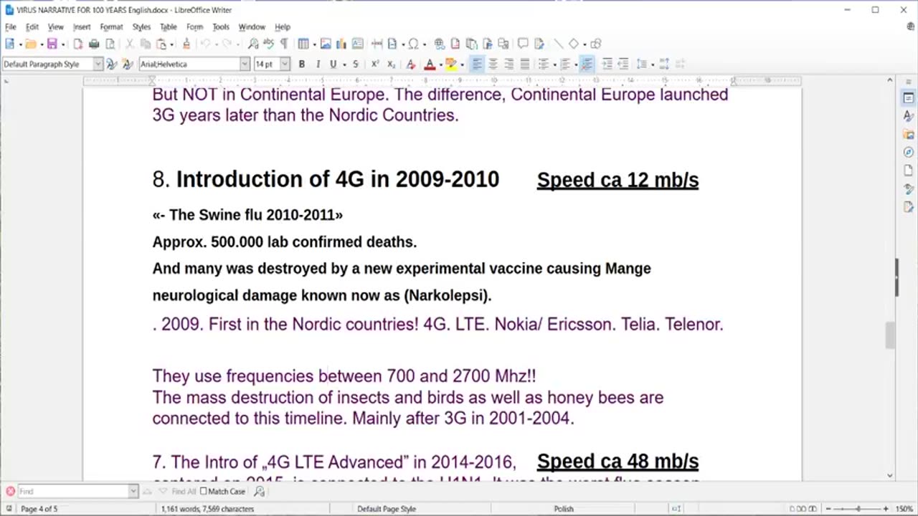The image size is (918, 516).
Task: Open the Table menu
Action: pyautogui.click(x=169, y=27)
